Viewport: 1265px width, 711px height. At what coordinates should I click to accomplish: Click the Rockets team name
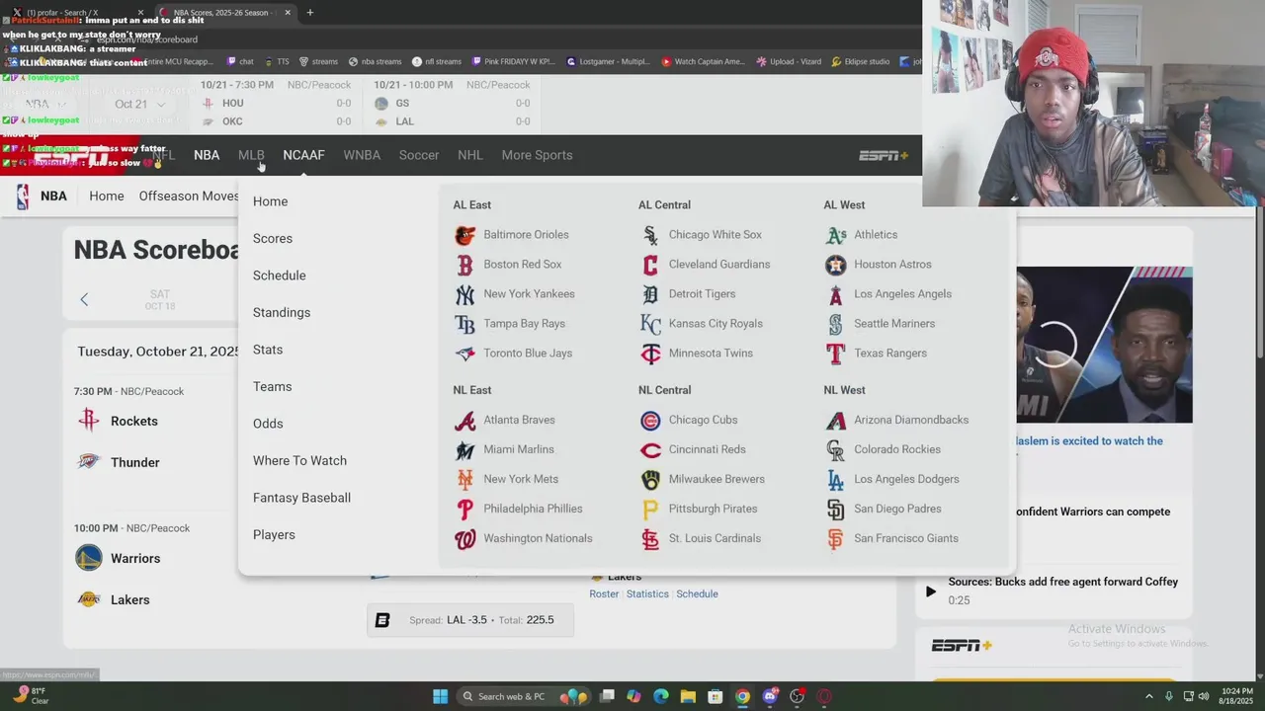pos(134,421)
